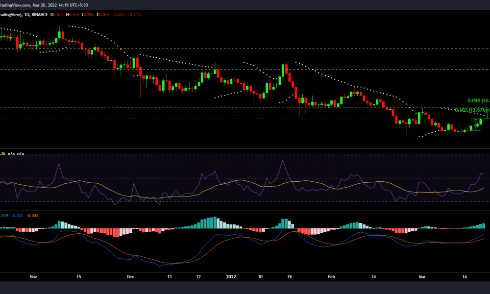Click the Mar label on time axis
490x294 pixels.
tap(422, 277)
